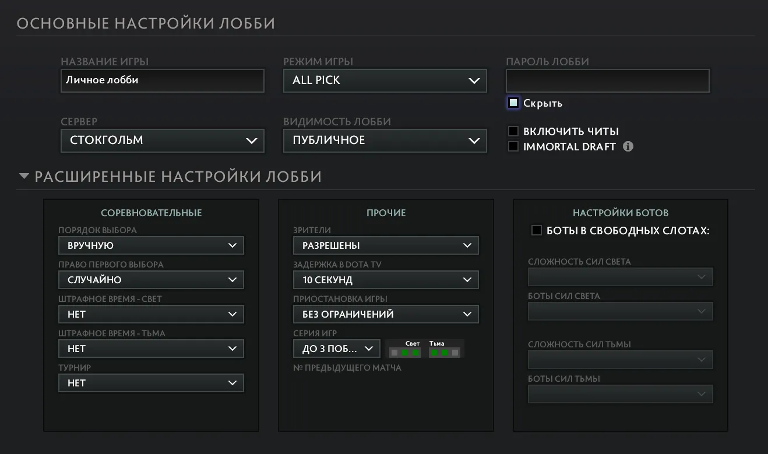Open Штрафное время - Свет dropdown
Screen dimensions: 768x454
(x=152, y=314)
